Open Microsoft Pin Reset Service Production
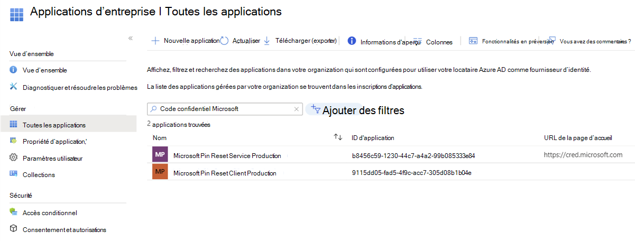Viewport: 635px width, 241px height. pyautogui.click(x=227, y=156)
